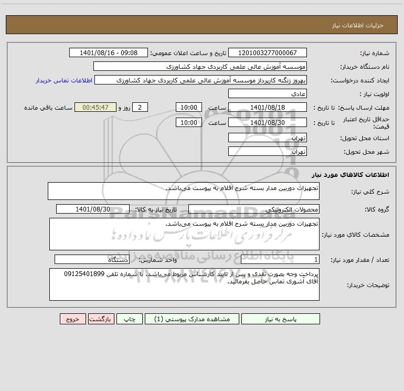Image resolution: width=404 pixels, height=391 pixels.
Task: Click the days remaining field showing 2
Action: (x=140, y=107)
